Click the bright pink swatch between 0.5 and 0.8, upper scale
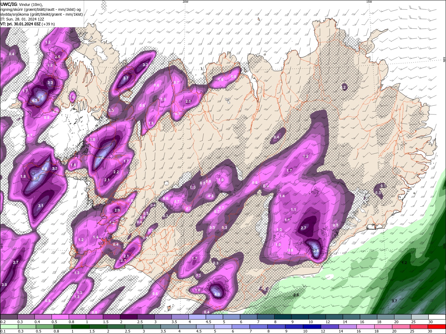Screen dimensions: 446x334 (60, 317)
